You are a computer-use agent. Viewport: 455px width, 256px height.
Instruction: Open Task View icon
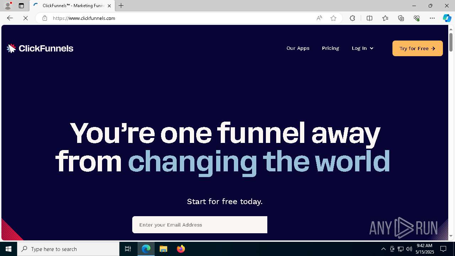128,249
